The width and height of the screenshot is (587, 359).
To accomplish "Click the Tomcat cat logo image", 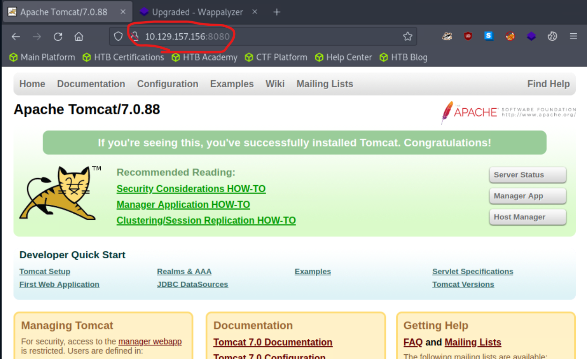I will 60,193.
